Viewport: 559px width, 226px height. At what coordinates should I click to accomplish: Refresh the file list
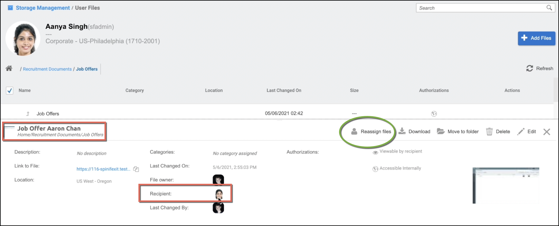coord(540,68)
